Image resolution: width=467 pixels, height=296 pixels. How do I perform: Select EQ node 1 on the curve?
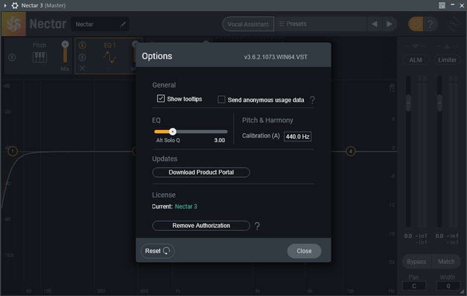(x=12, y=152)
